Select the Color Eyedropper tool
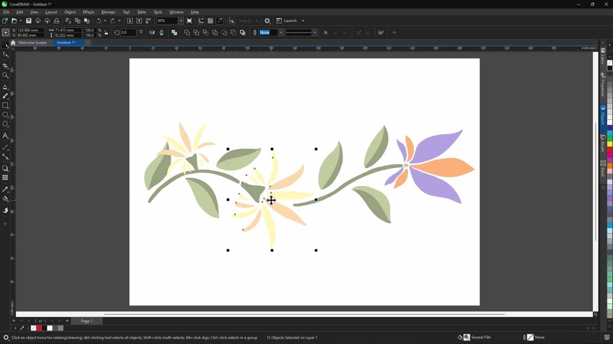Viewport: 613px width, 344px height. pos(5,190)
